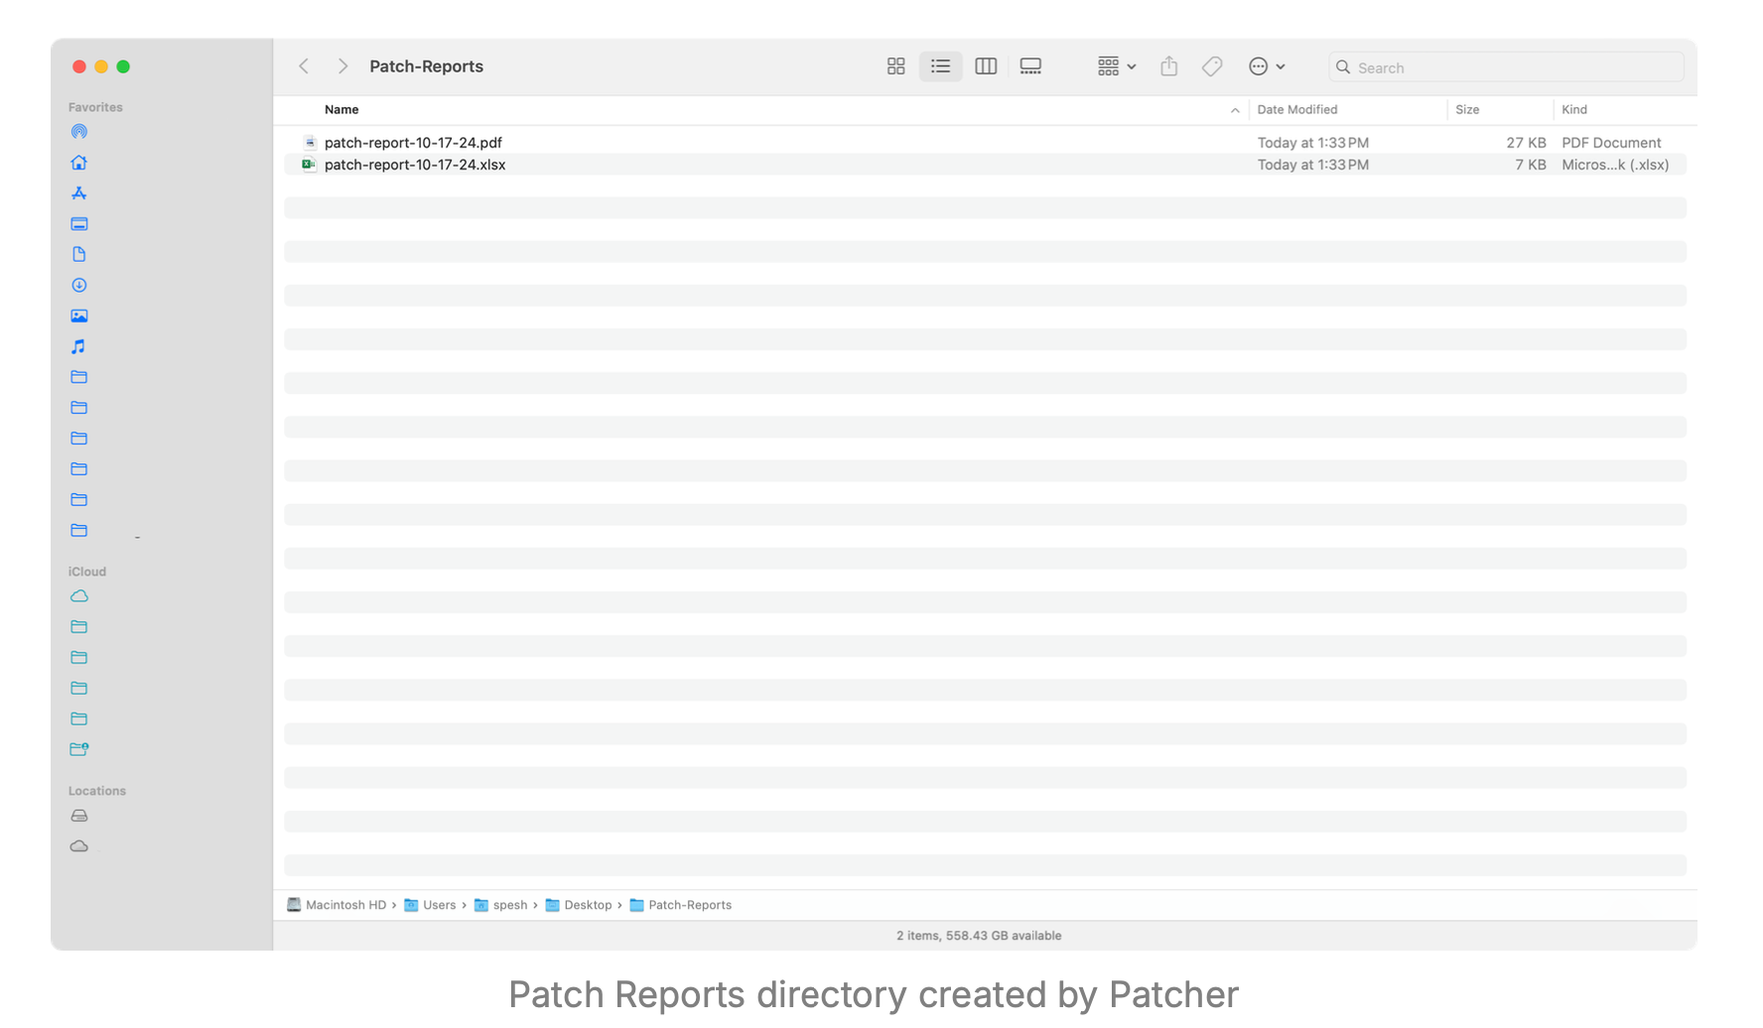Sort by the Size column header
Viewport: 1763px width, 1028px height.
(1467, 110)
